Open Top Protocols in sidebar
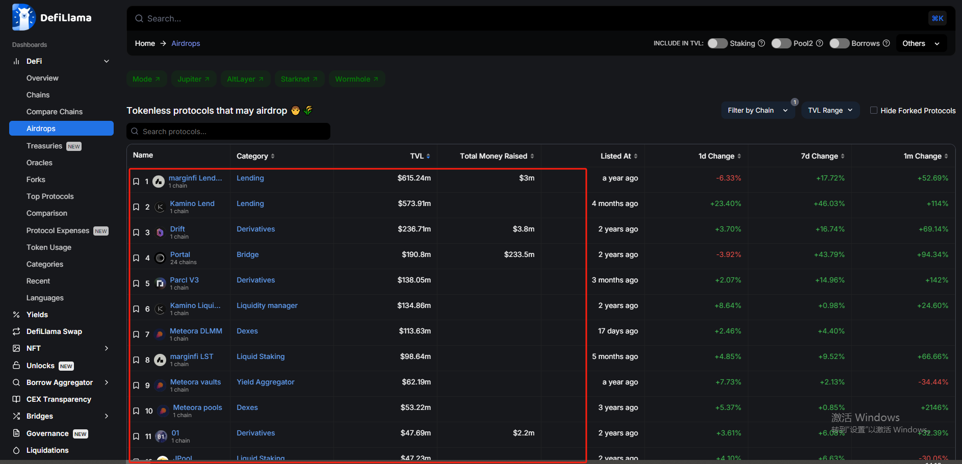Image resolution: width=962 pixels, height=464 pixels. click(50, 196)
